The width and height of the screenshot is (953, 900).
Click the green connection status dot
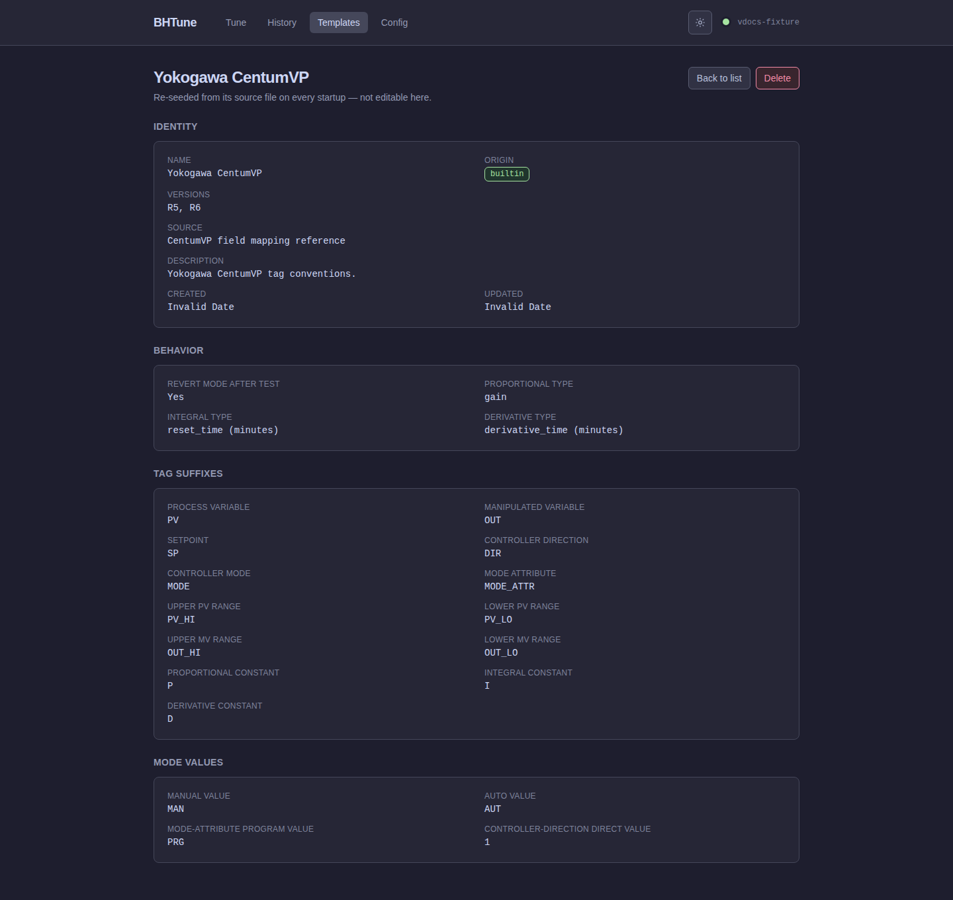[726, 22]
